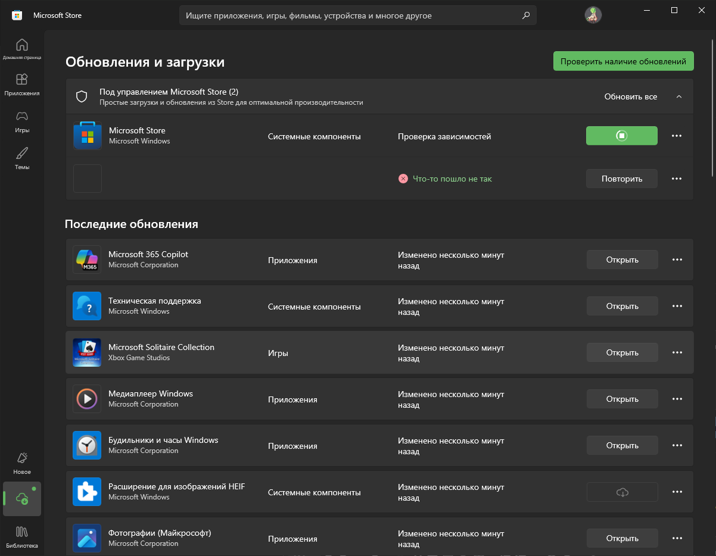
Task: Open Новое notifications in sidebar
Action: (x=22, y=463)
